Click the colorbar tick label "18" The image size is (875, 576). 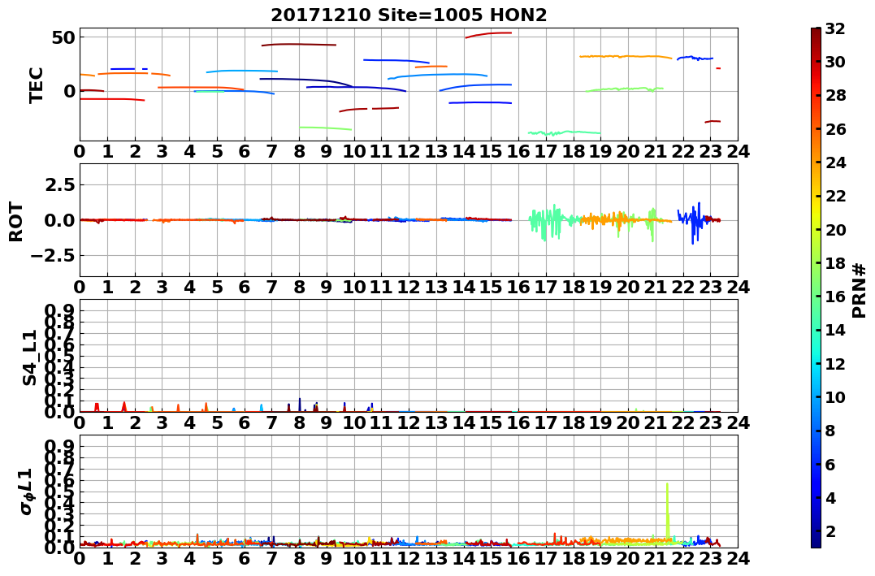coord(835,263)
